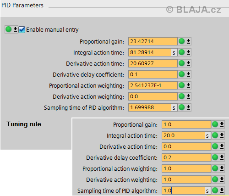This screenshot has height=196, width=229.
Task: Click the Proportional gain field showing 23.42714
Action: [153, 41]
